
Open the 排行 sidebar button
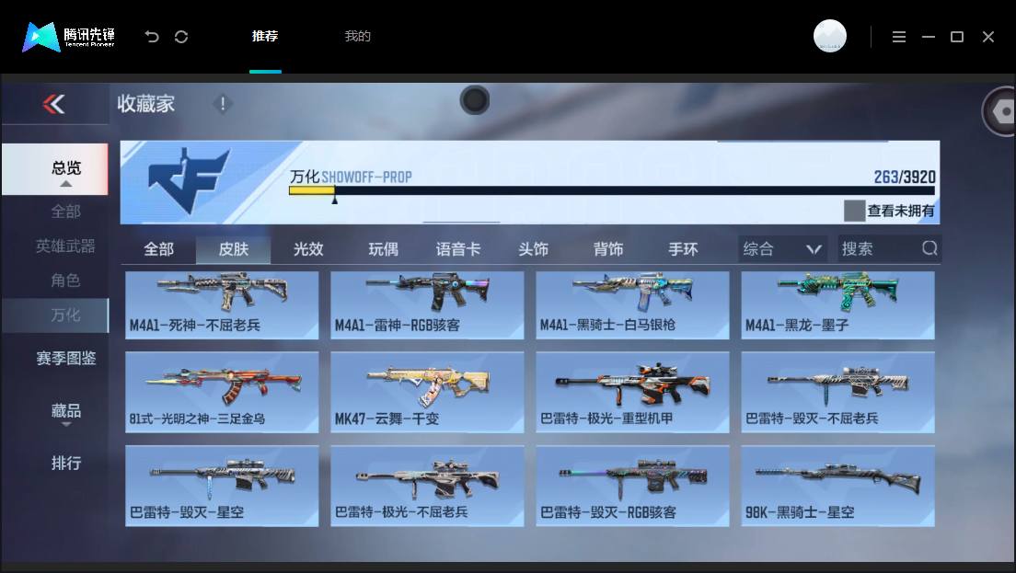65,463
